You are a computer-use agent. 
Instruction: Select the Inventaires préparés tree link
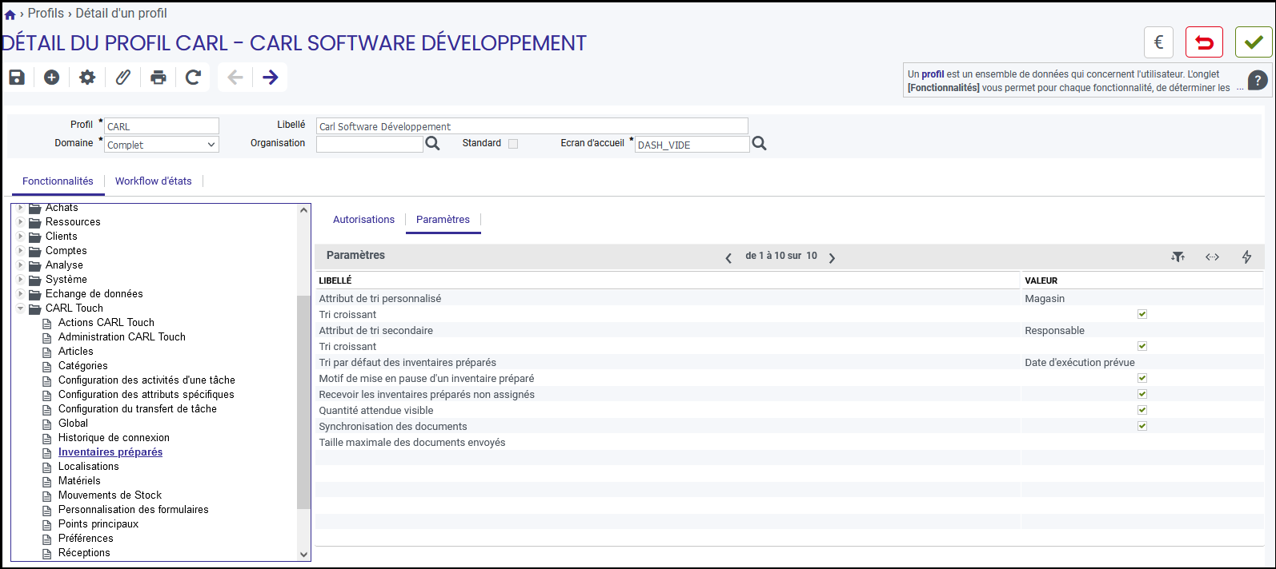110,452
